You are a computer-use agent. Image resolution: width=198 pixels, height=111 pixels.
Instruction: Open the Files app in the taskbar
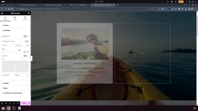pos(3,108)
